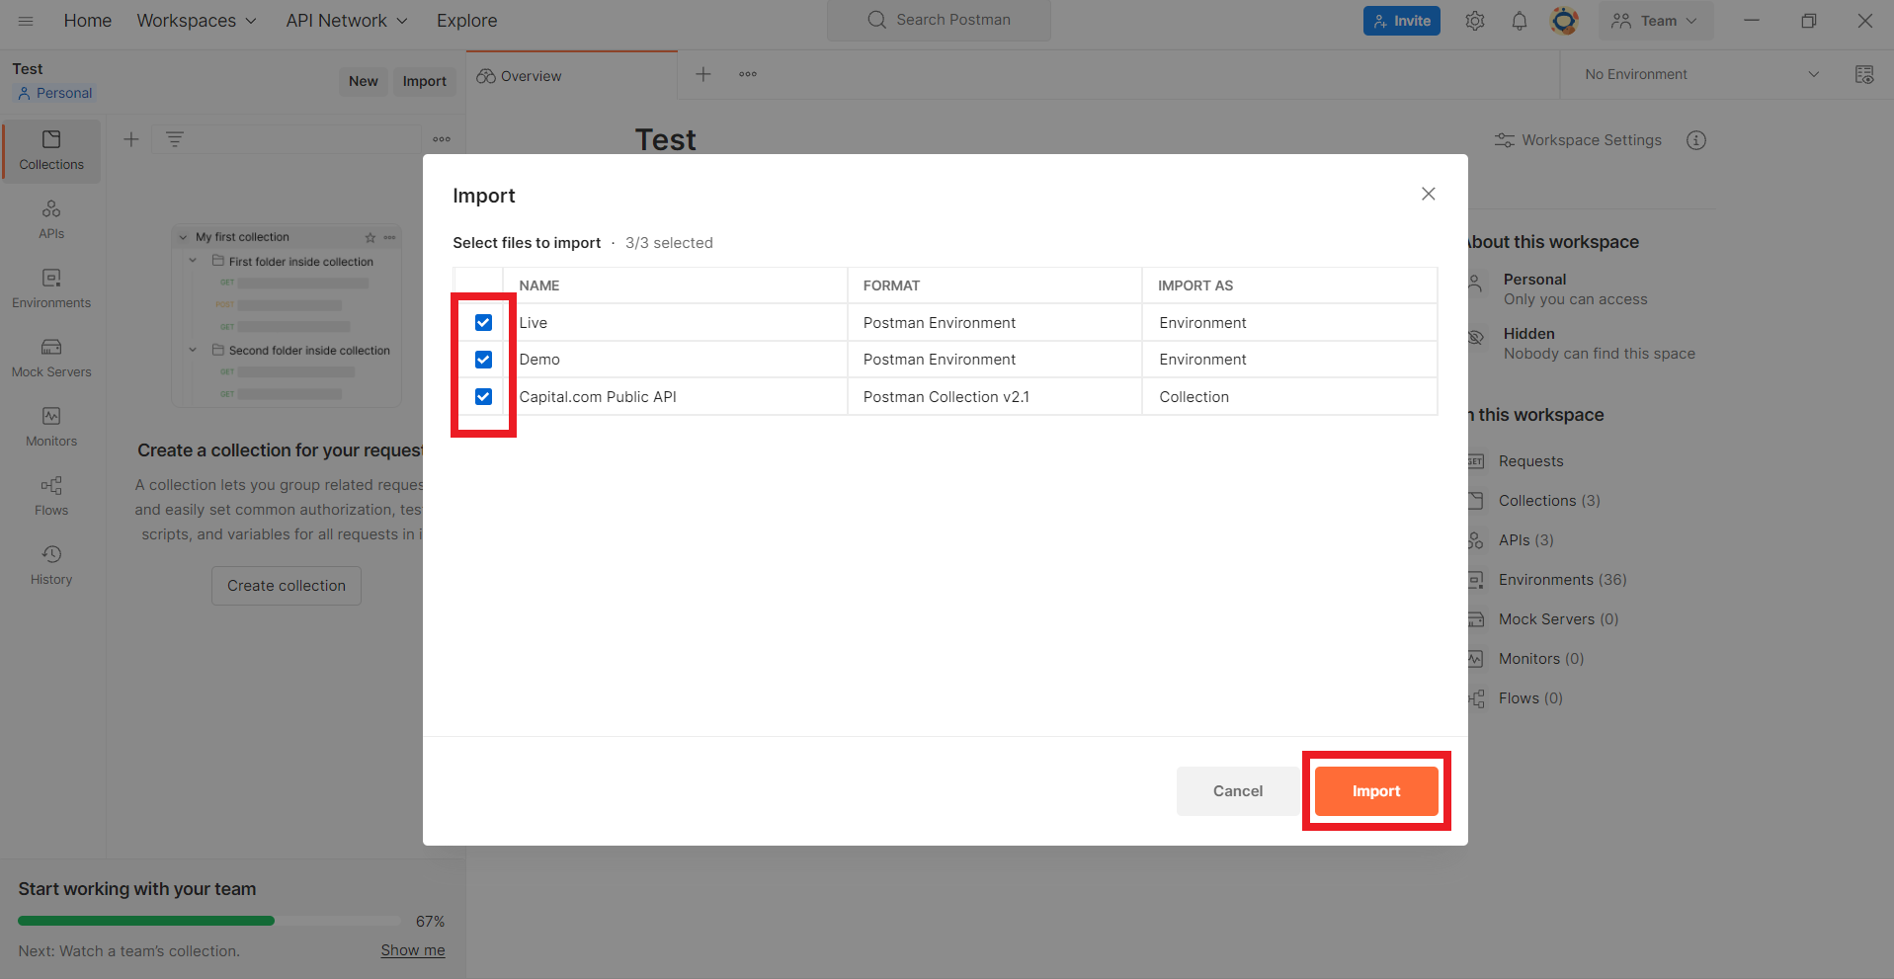The image size is (1894, 979).
Task: Open APIs in the sidebar
Action: 51,220
